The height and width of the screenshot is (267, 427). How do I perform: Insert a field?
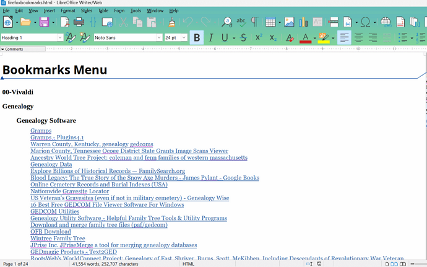click(348, 22)
